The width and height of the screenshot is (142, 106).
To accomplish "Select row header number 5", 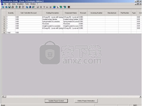I will [x=4, y=26].
